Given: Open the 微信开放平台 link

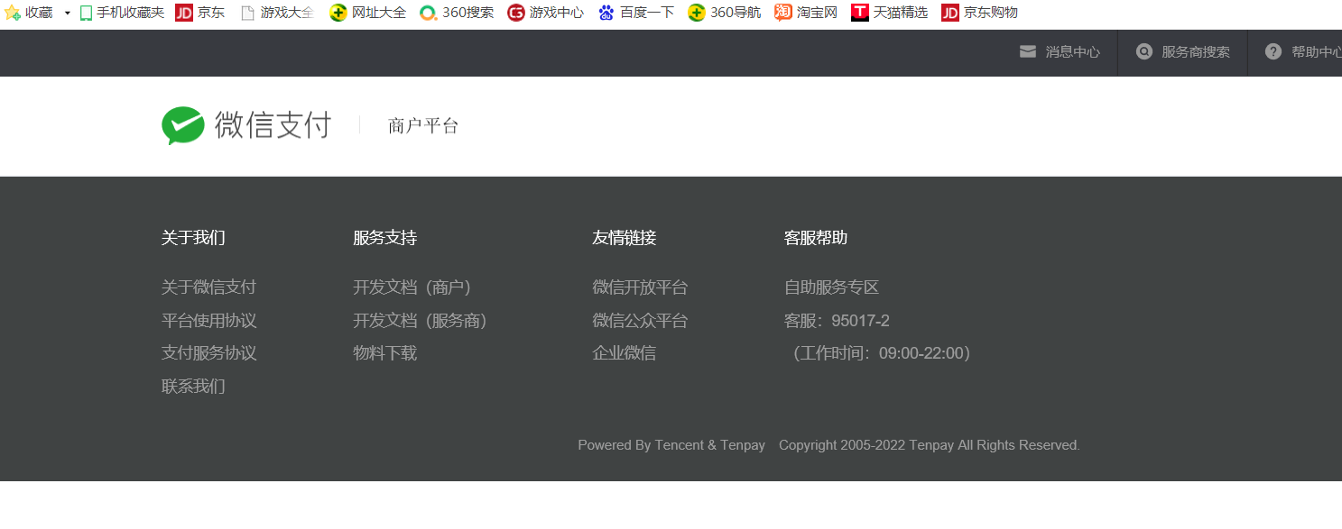Looking at the screenshot, I should [640, 287].
